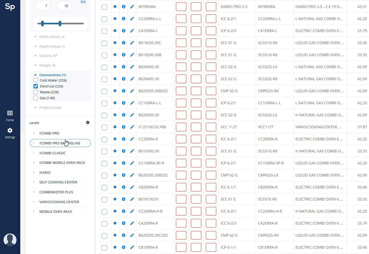Screen dimensions: 369x254
Task: Select the row checkbox for CC2GRRA-L-L
Action: coord(104,19)
